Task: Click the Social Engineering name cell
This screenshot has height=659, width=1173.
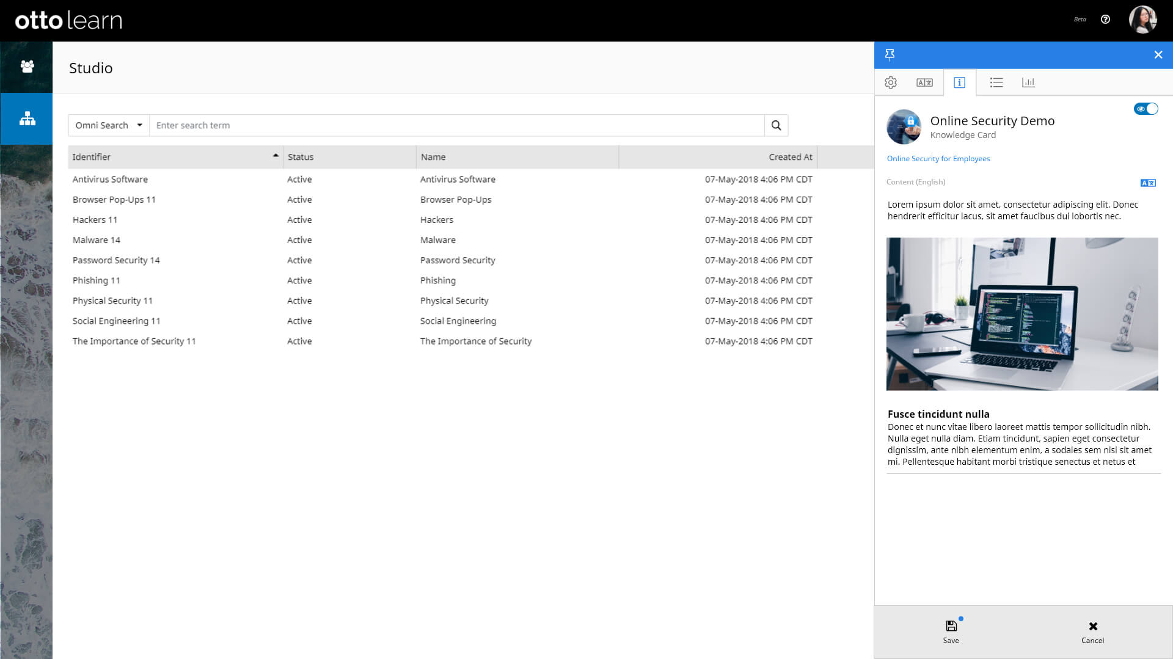Action: 458,321
